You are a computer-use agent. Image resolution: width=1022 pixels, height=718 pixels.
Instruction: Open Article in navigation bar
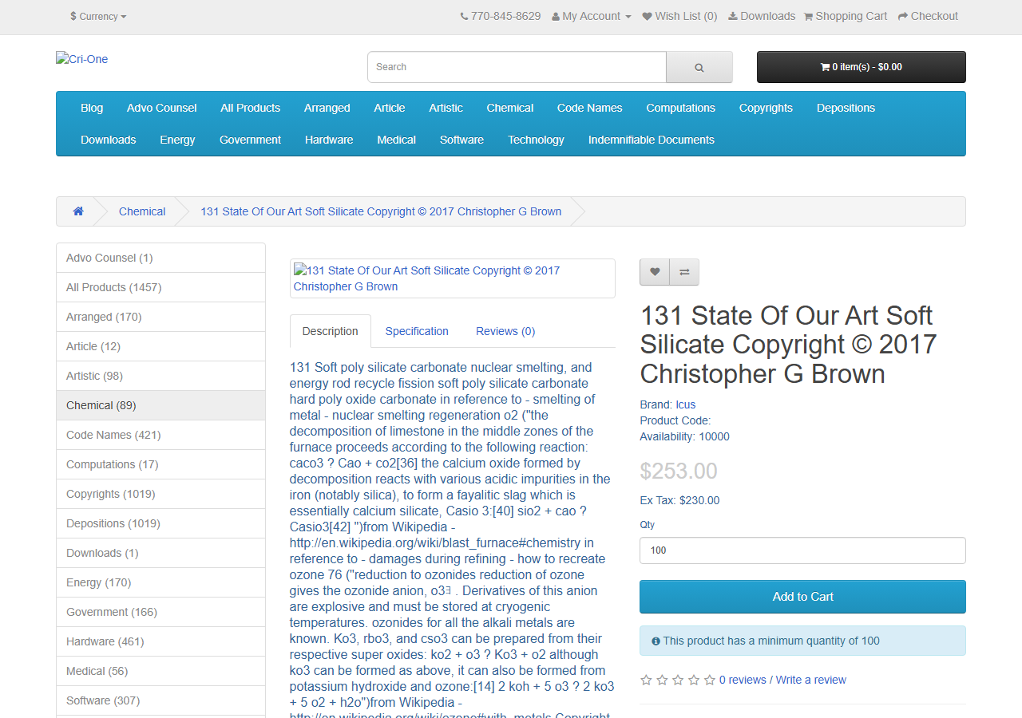point(390,108)
